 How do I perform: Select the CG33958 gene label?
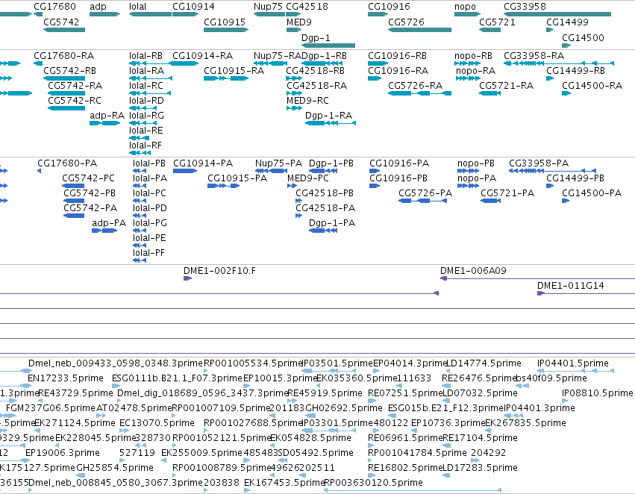(x=525, y=7)
